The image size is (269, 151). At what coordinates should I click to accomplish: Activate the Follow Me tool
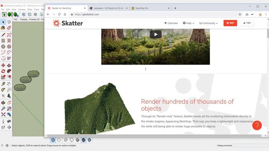coord(9,71)
